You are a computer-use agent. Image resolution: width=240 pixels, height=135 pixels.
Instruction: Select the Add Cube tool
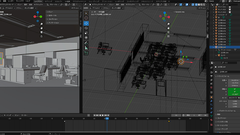pyautogui.click(x=86, y=53)
